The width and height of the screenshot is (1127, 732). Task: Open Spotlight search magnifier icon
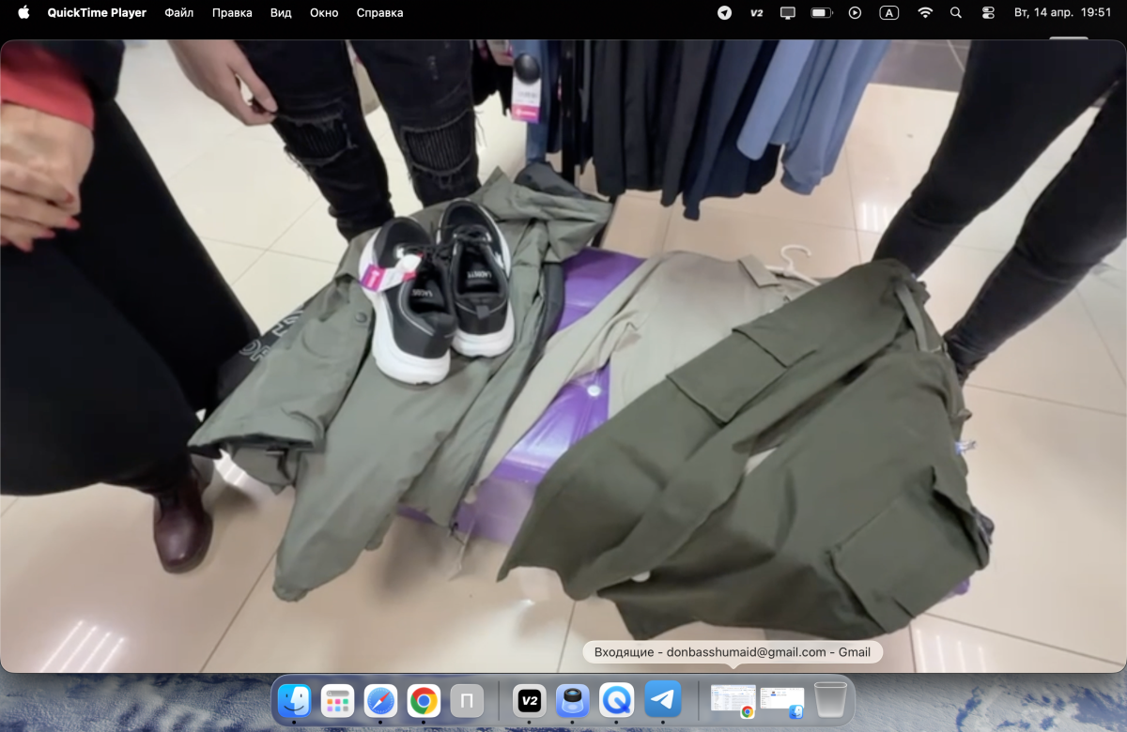pyautogui.click(x=956, y=13)
